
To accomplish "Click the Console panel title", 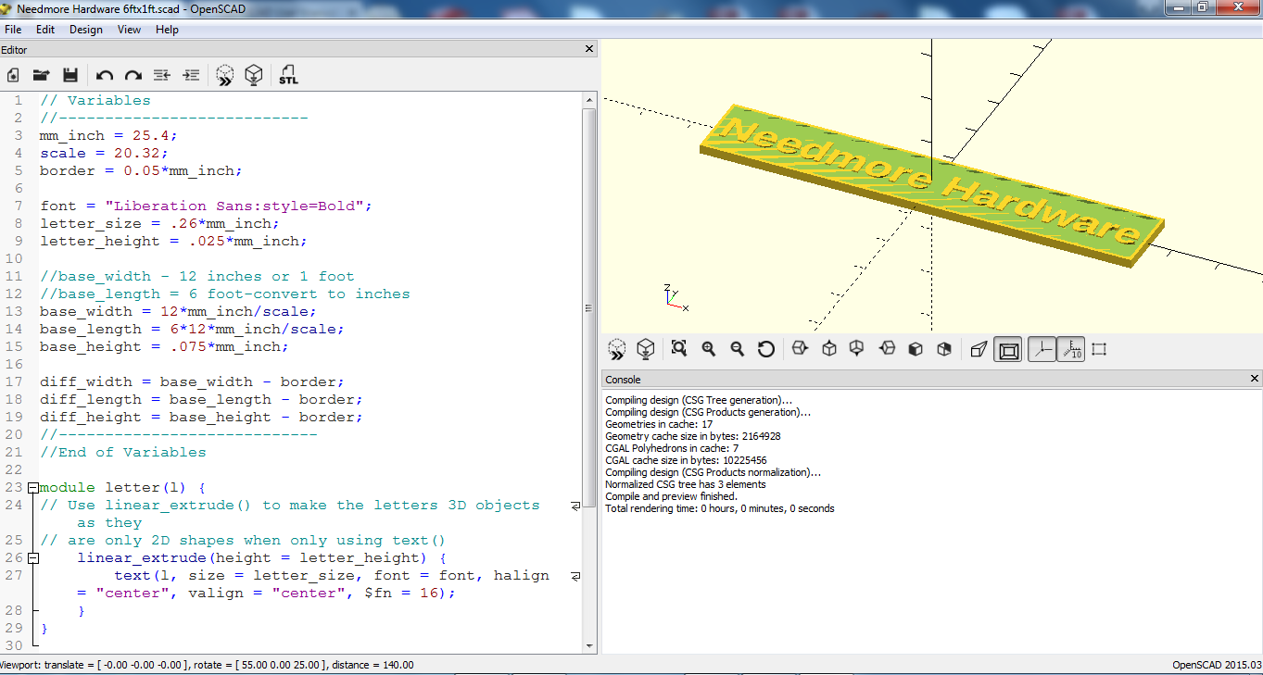I will pos(623,380).
